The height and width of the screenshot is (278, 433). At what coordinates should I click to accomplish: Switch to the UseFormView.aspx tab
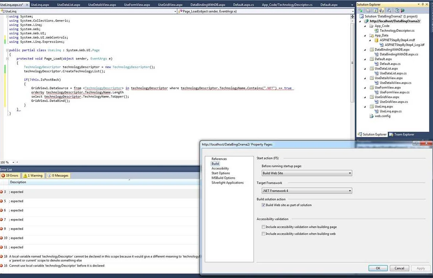(137, 5)
